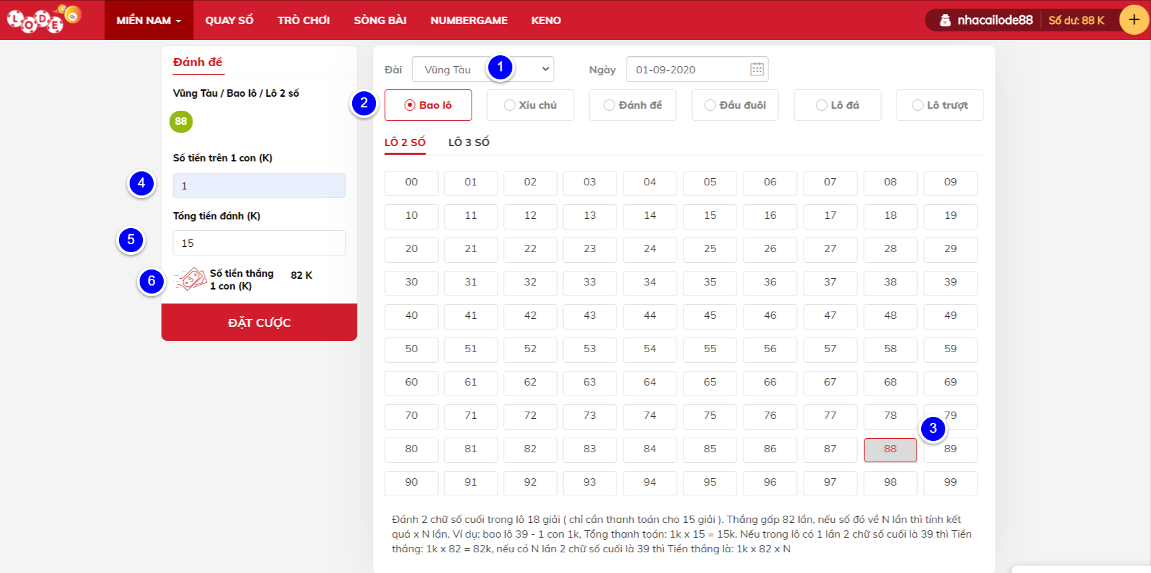Click the user avatar icon beside nhacailode88
The width and height of the screenshot is (1151, 573).
[945, 20]
